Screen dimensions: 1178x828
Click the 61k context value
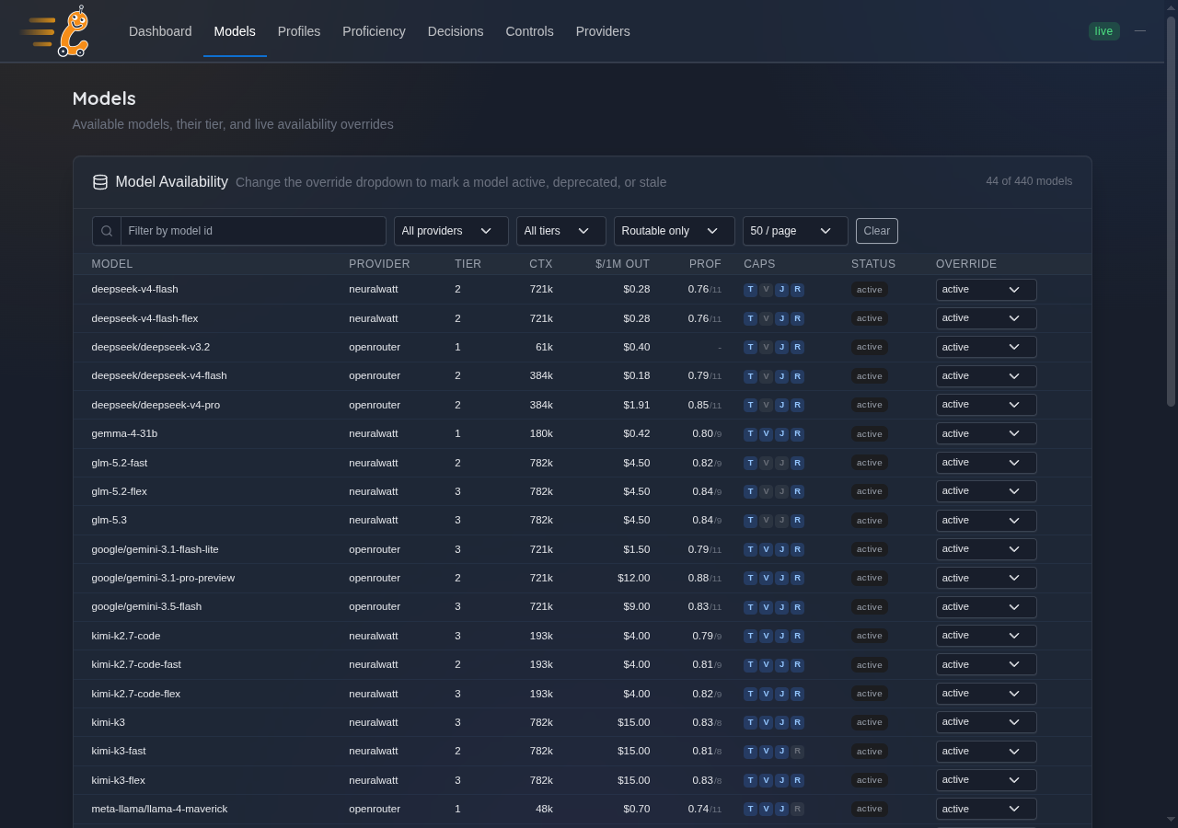544,348
